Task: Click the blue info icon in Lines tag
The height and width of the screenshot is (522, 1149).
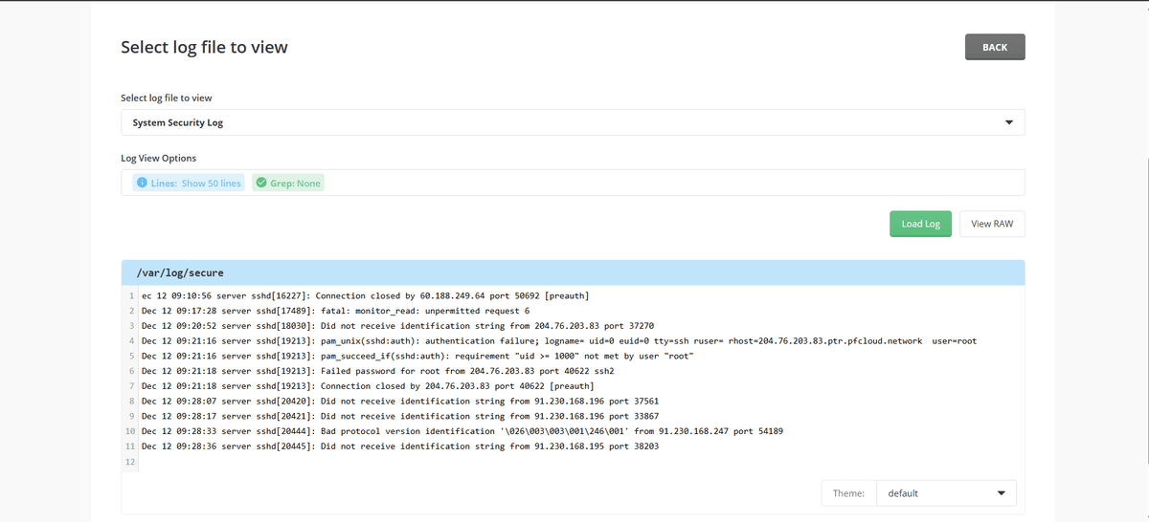Action: coord(142,183)
